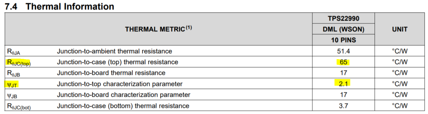Click the footnote (1) superscript marker

point(189,27)
